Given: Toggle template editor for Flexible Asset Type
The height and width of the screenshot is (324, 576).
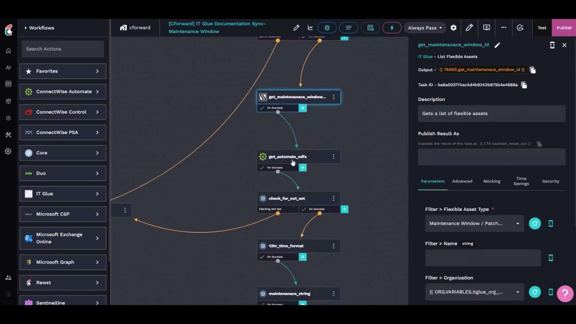Looking at the screenshot, I should 551,223.
